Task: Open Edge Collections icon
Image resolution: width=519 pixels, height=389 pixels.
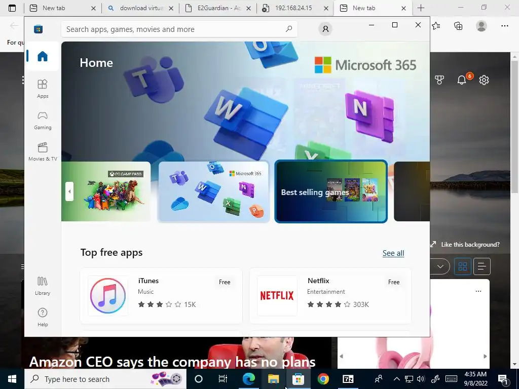Action: coord(458,26)
